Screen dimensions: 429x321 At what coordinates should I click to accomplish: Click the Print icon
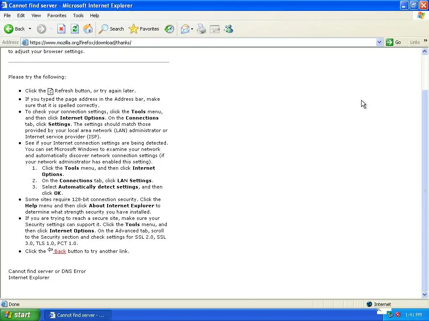point(202,29)
